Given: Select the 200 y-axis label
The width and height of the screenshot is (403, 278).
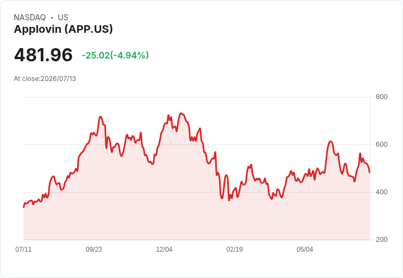Looking at the screenshot, I should [382, 240].
